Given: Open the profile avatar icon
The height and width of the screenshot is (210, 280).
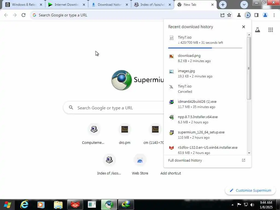Looking at the screenshot, I should (x=265, y=15).
